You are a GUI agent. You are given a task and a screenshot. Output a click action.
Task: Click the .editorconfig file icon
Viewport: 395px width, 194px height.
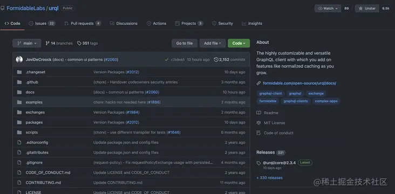click(x=19, y=143)
